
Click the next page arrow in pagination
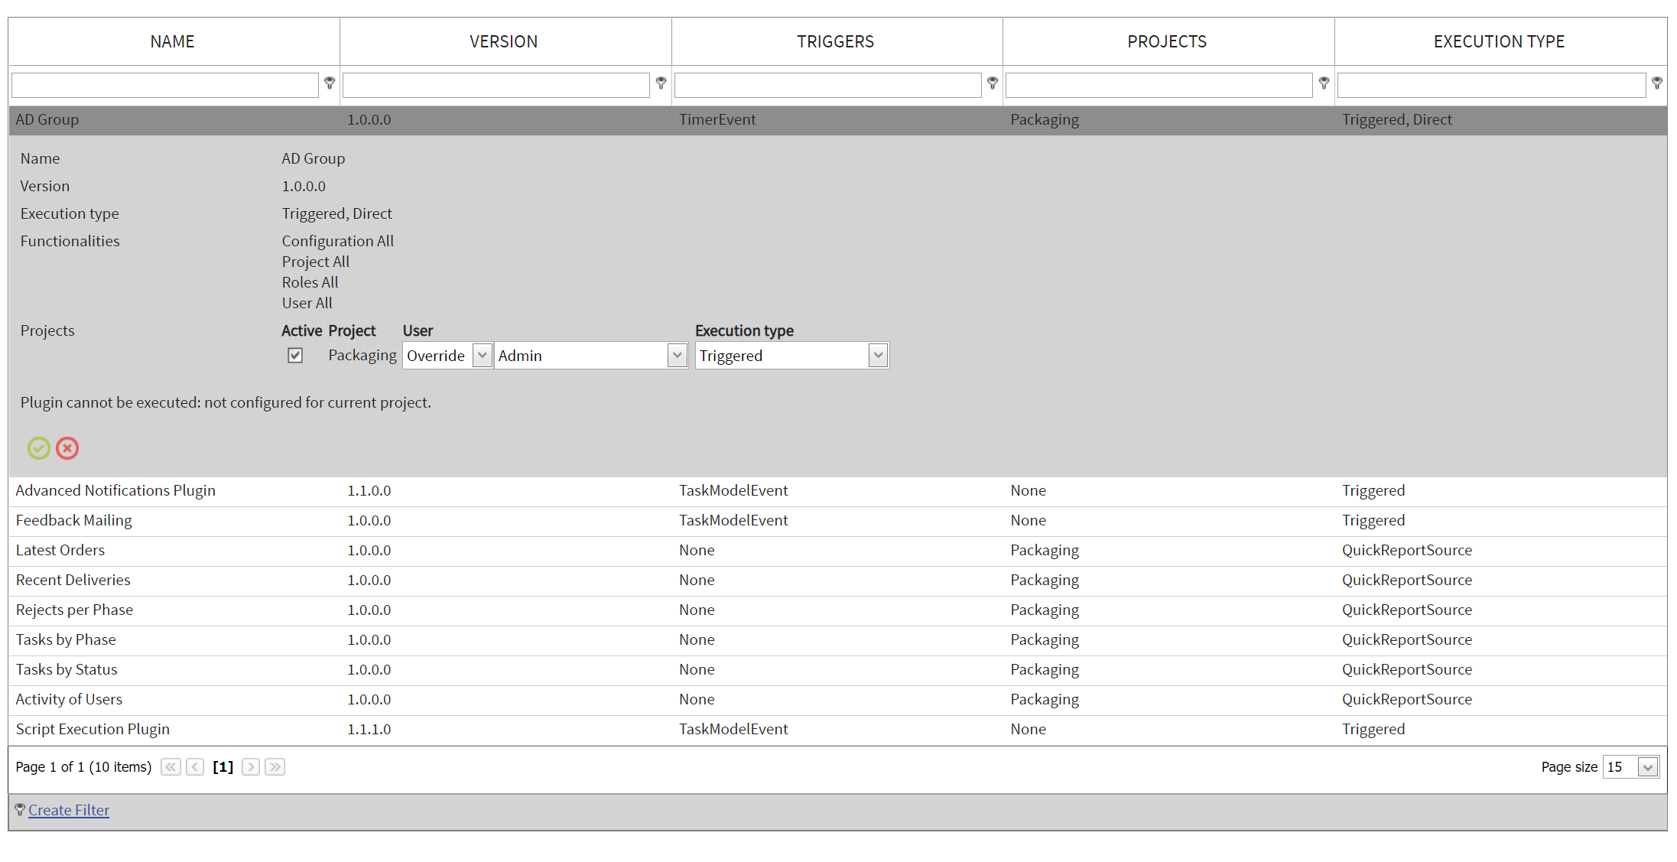(x=251, y=766)
